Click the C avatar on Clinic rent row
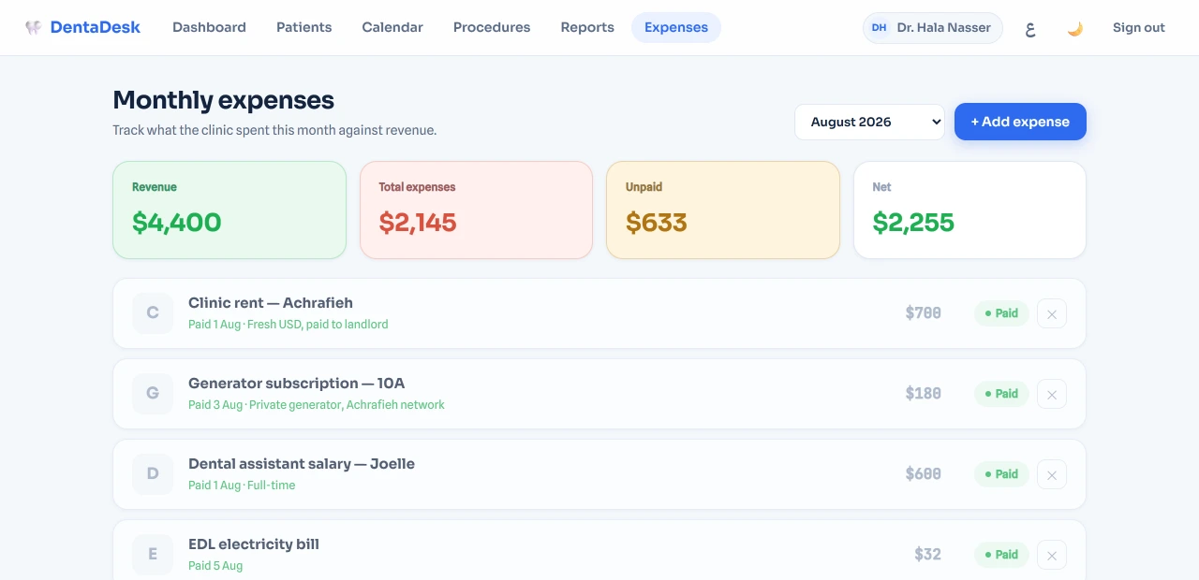This screenshot has height=580, width=1199. (x=153, y=313)
